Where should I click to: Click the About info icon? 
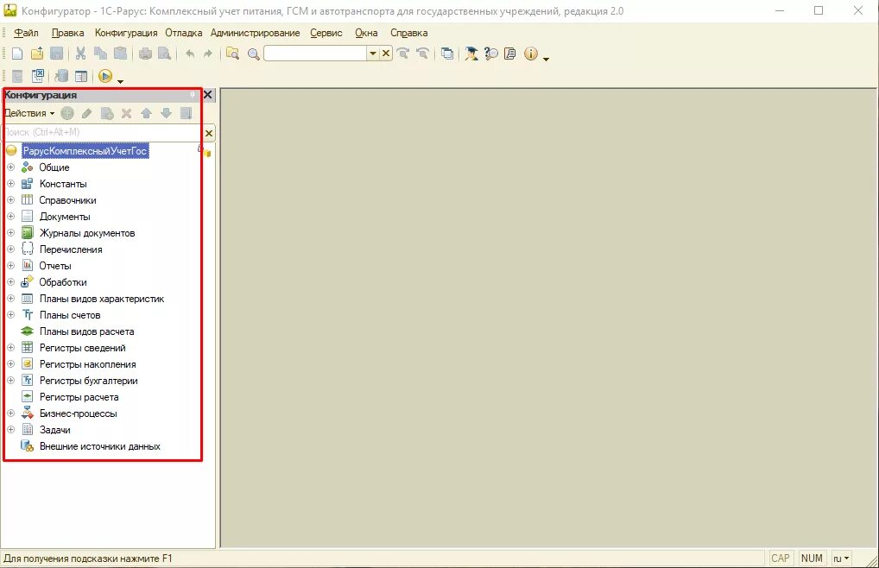530,54
